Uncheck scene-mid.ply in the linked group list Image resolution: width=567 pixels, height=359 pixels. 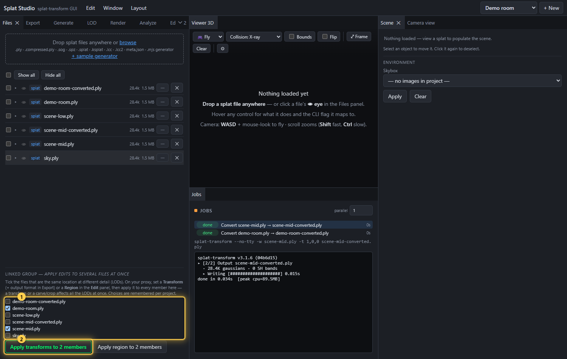point(8,329)
